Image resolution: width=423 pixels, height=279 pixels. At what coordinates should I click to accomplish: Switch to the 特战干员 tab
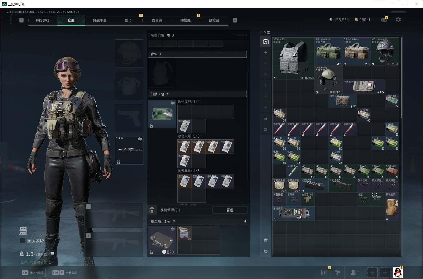(x=100, y=20)
